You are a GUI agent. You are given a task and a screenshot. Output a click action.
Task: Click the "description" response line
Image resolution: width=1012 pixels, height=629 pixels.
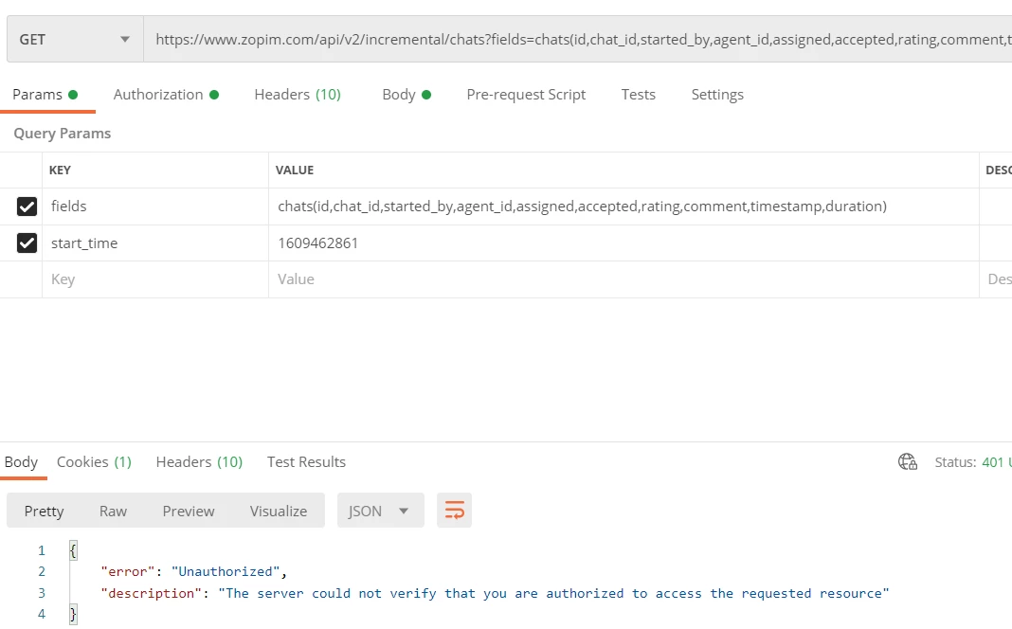[x=495, y=594]
